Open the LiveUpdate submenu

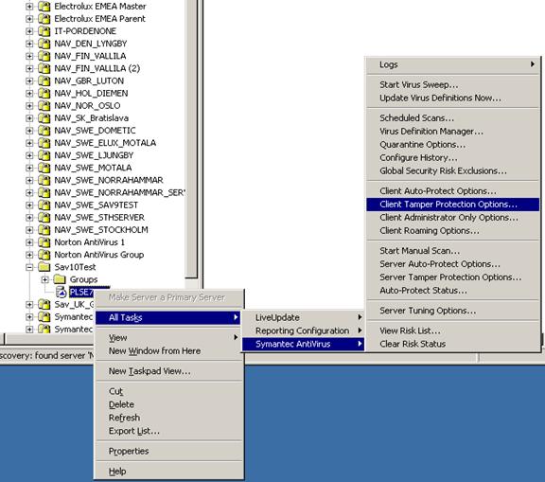[x=303, y=317]
